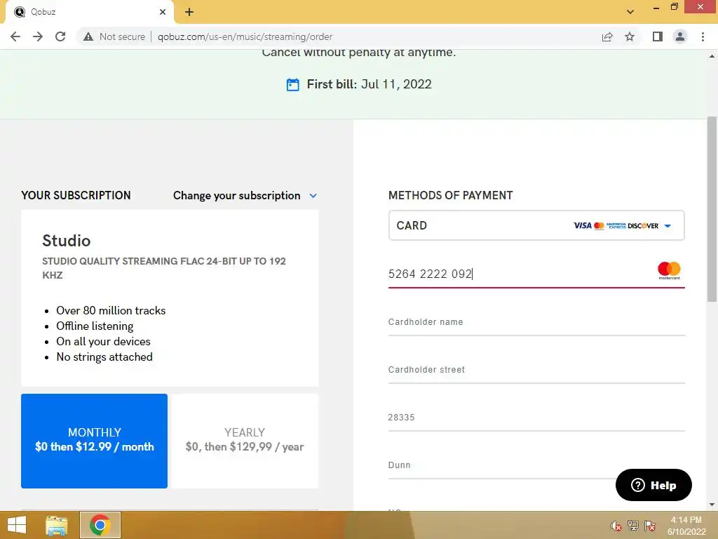Open the Windows Start button
Image resolution: width=718 pixels, height=539 pixels.
[x=17, y=525]
